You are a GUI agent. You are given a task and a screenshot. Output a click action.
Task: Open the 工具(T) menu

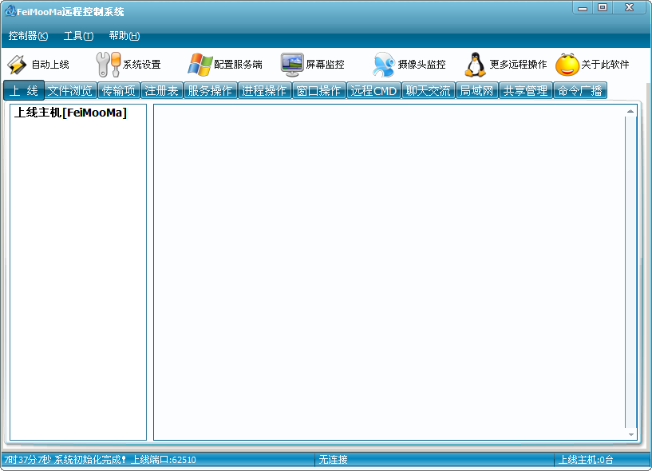[78, 36]
